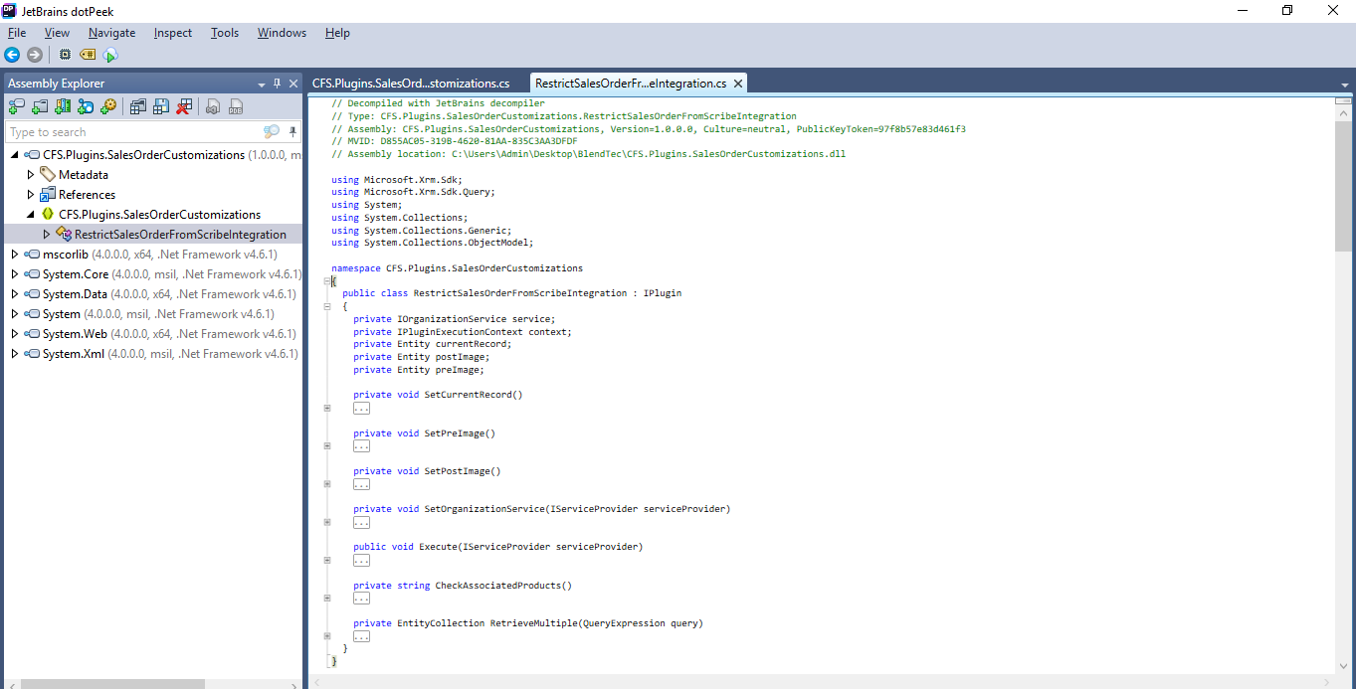Viewport: 1356px width, 689px height.
Task: Collapse the CFS.Plugins.SalesOrderCustomizations assembly node
Action: tap(15, 155)
